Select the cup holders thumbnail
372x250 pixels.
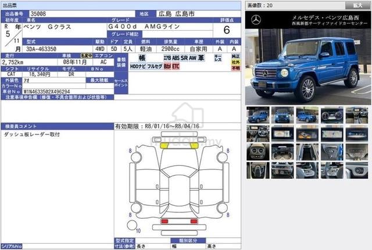[282, 152]
